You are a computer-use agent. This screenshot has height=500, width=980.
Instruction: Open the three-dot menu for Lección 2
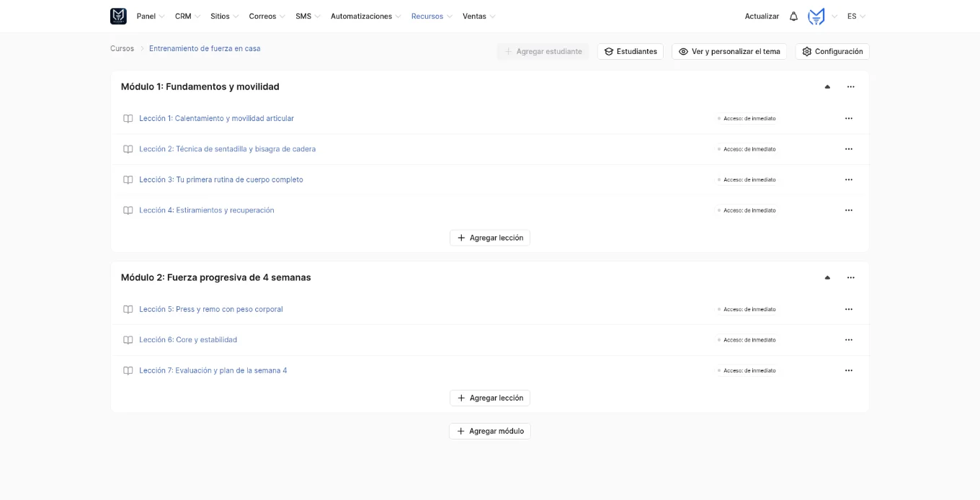click(x=849, y=149)
